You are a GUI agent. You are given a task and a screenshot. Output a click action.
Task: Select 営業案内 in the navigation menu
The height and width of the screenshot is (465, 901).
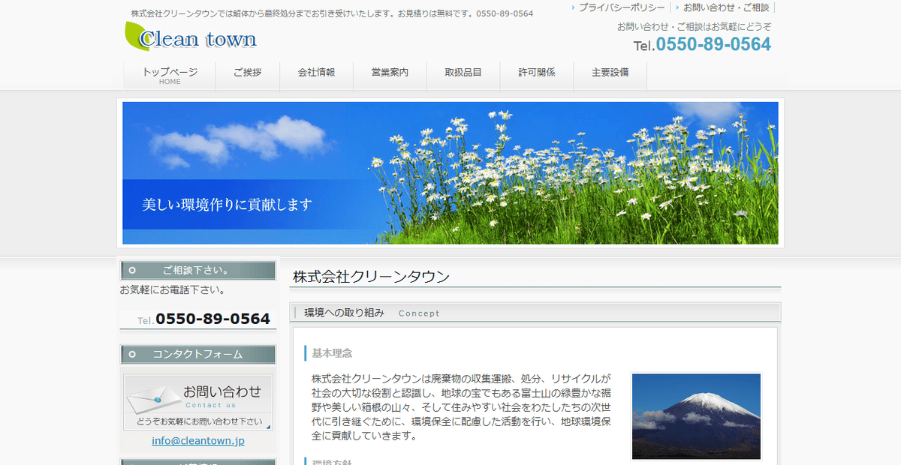coord(390,74)
